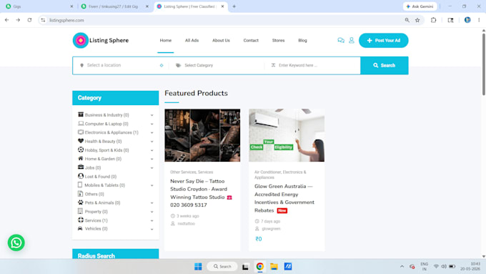Click the Computer & Laptop category icon
Screen dimensions: 486x274
pyautogui.click(x=81, y=124)
